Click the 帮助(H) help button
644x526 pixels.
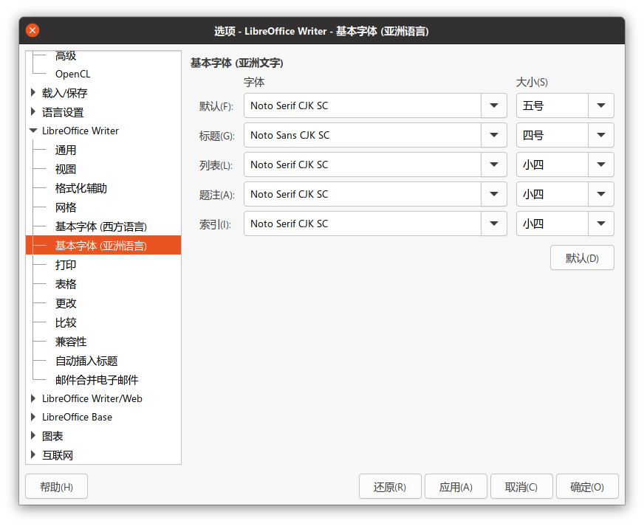point(56,487)
